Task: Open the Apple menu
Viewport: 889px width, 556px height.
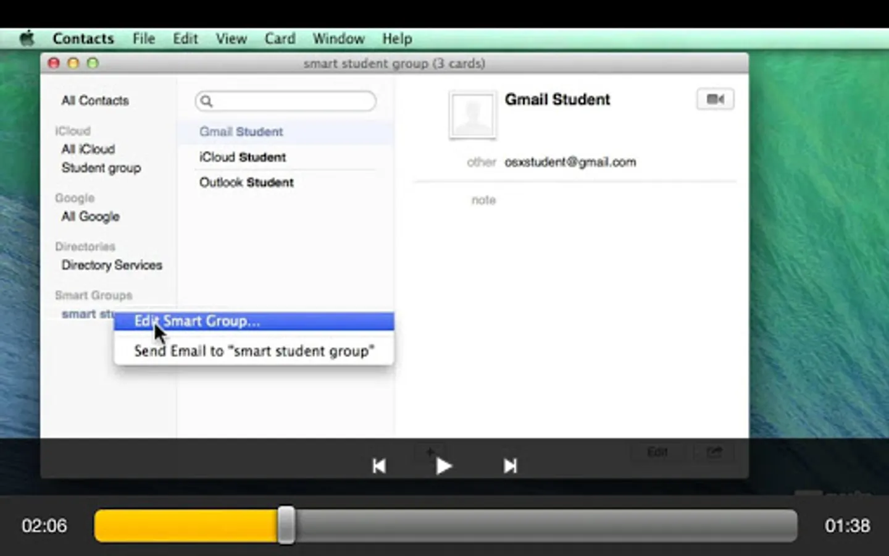Action: pyautogui.click(x=27, y=39)
